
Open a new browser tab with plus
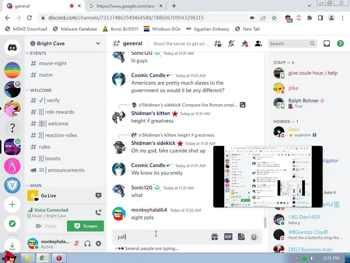coord(174,6)
